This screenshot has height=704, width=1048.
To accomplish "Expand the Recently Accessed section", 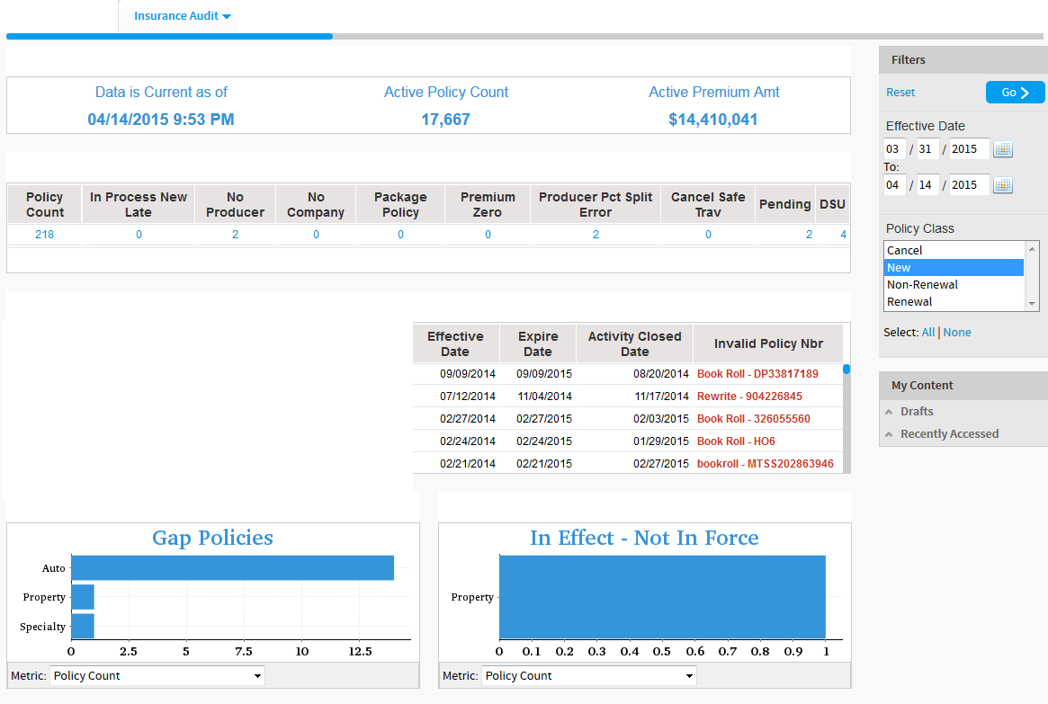I will pyautogui.click(x=949, y=434).
